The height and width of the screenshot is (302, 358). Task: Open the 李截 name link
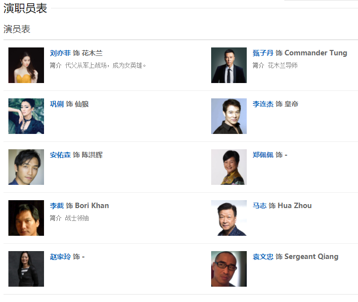pyautogui.click(x=57, y=206)
